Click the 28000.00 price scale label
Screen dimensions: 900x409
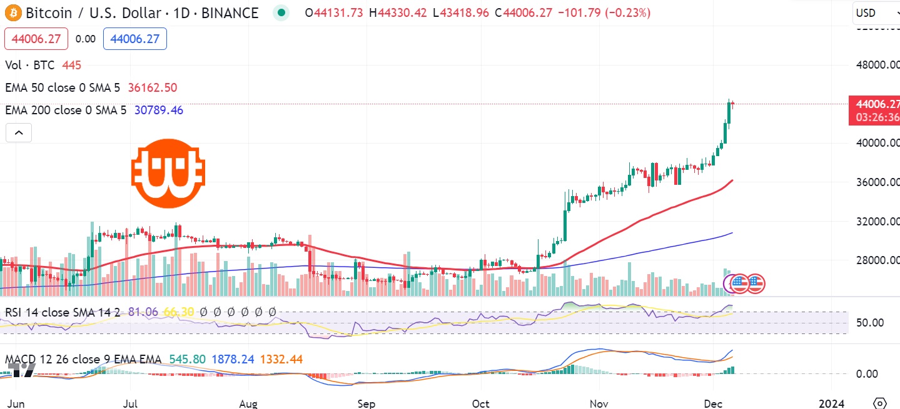pyautogui.click(x=877, y=261)
